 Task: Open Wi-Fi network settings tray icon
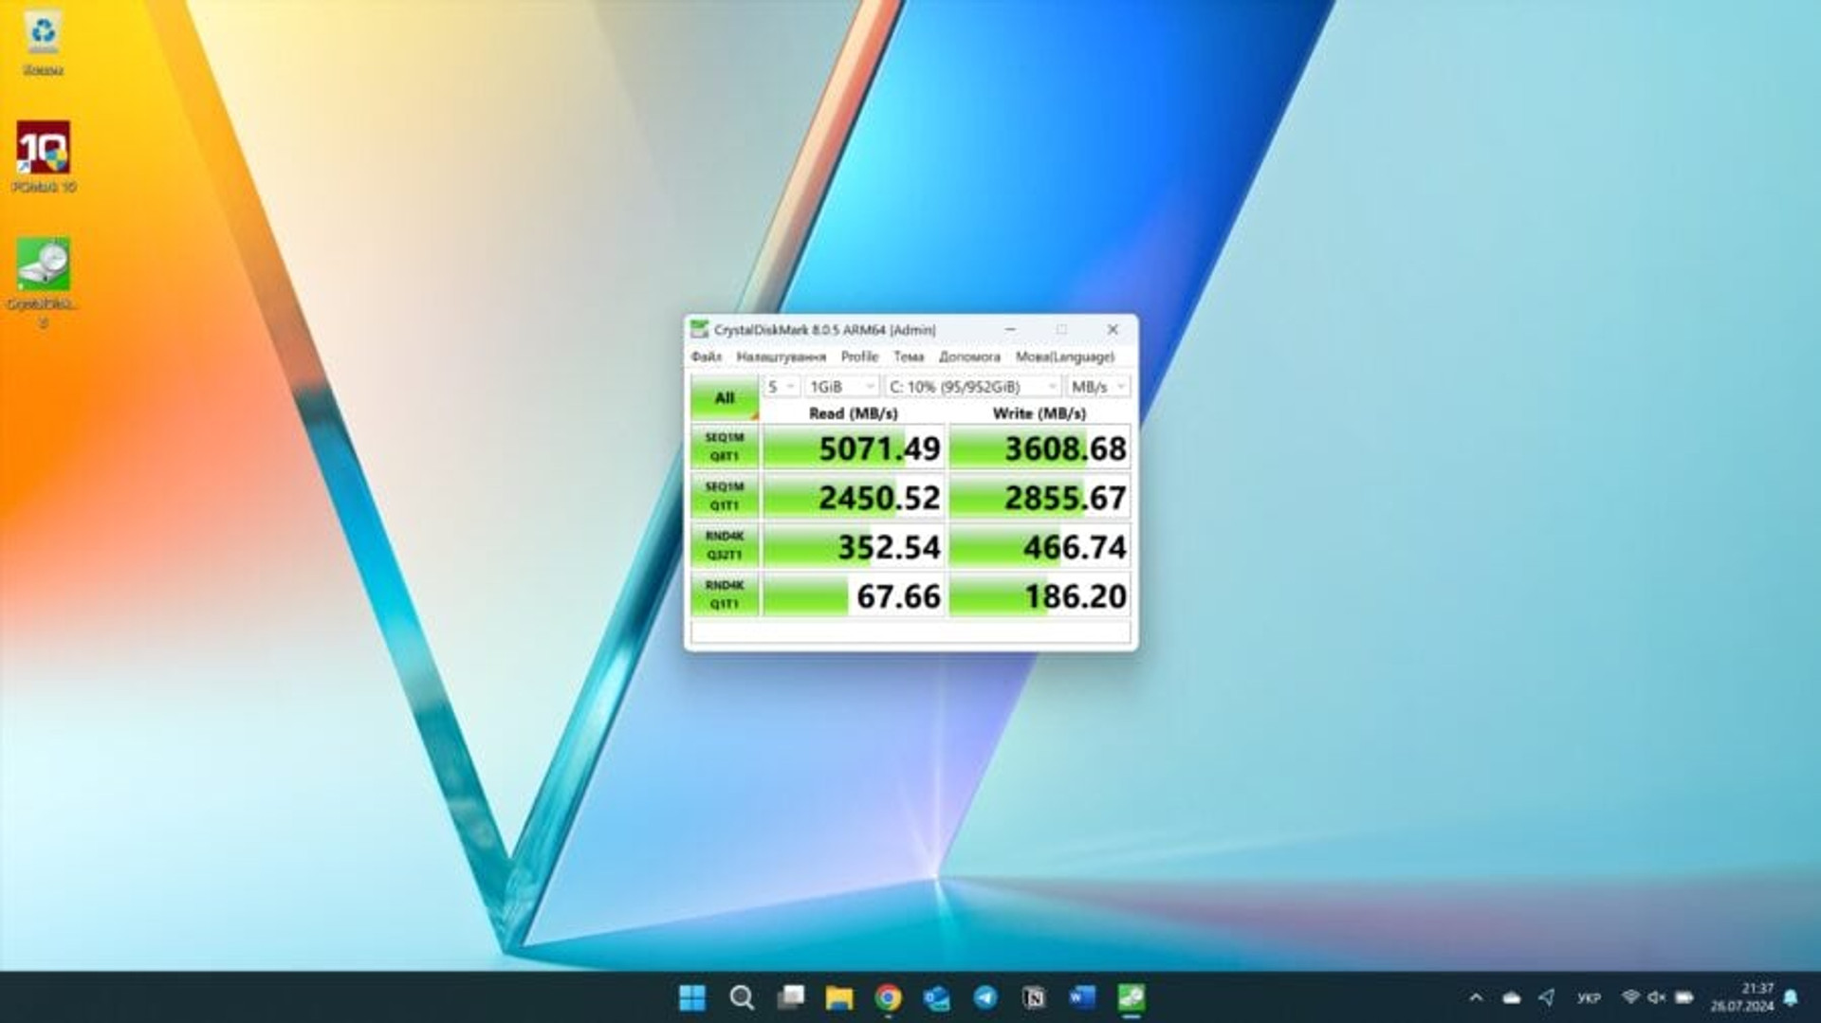(x=1630, y=997)
